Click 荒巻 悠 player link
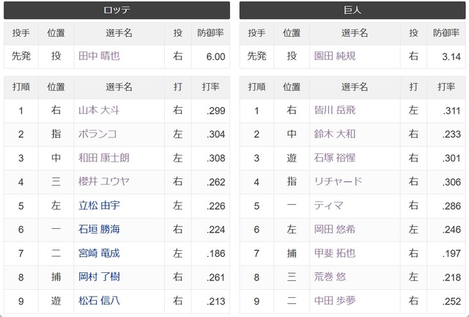 (x=330, y=277)
